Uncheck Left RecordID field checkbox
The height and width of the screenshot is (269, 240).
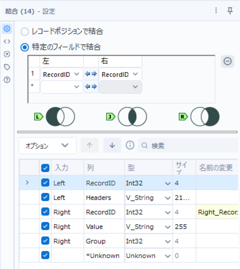(x=45, y=183)
